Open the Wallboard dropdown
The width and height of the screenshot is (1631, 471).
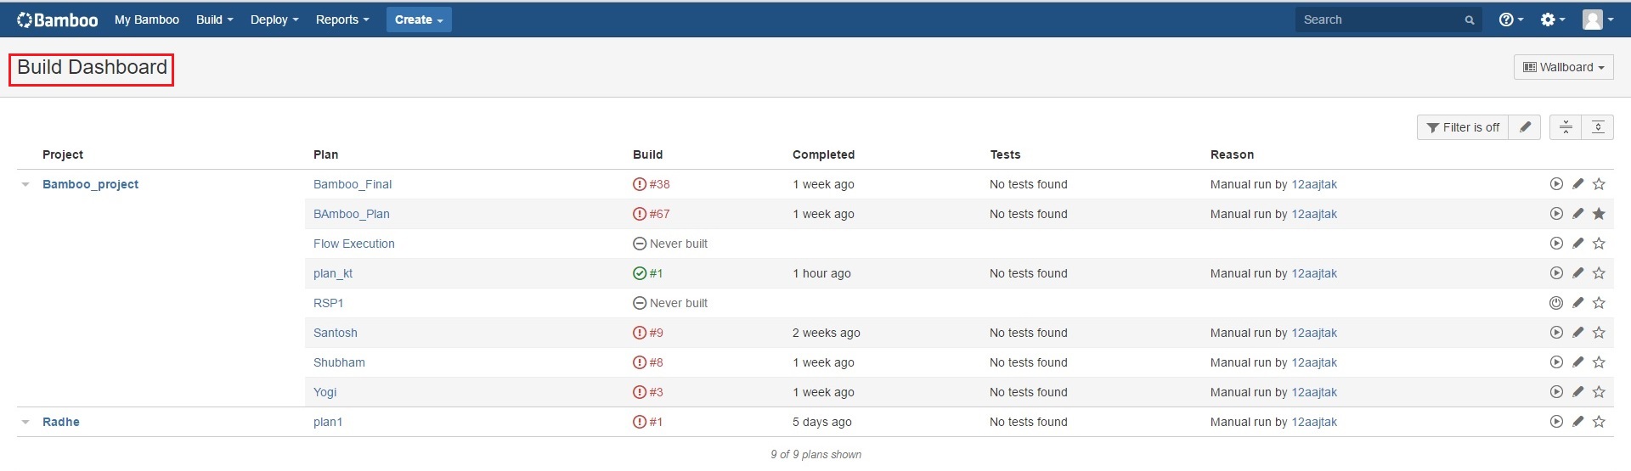pyautogui.click(x=1563, y=67)
